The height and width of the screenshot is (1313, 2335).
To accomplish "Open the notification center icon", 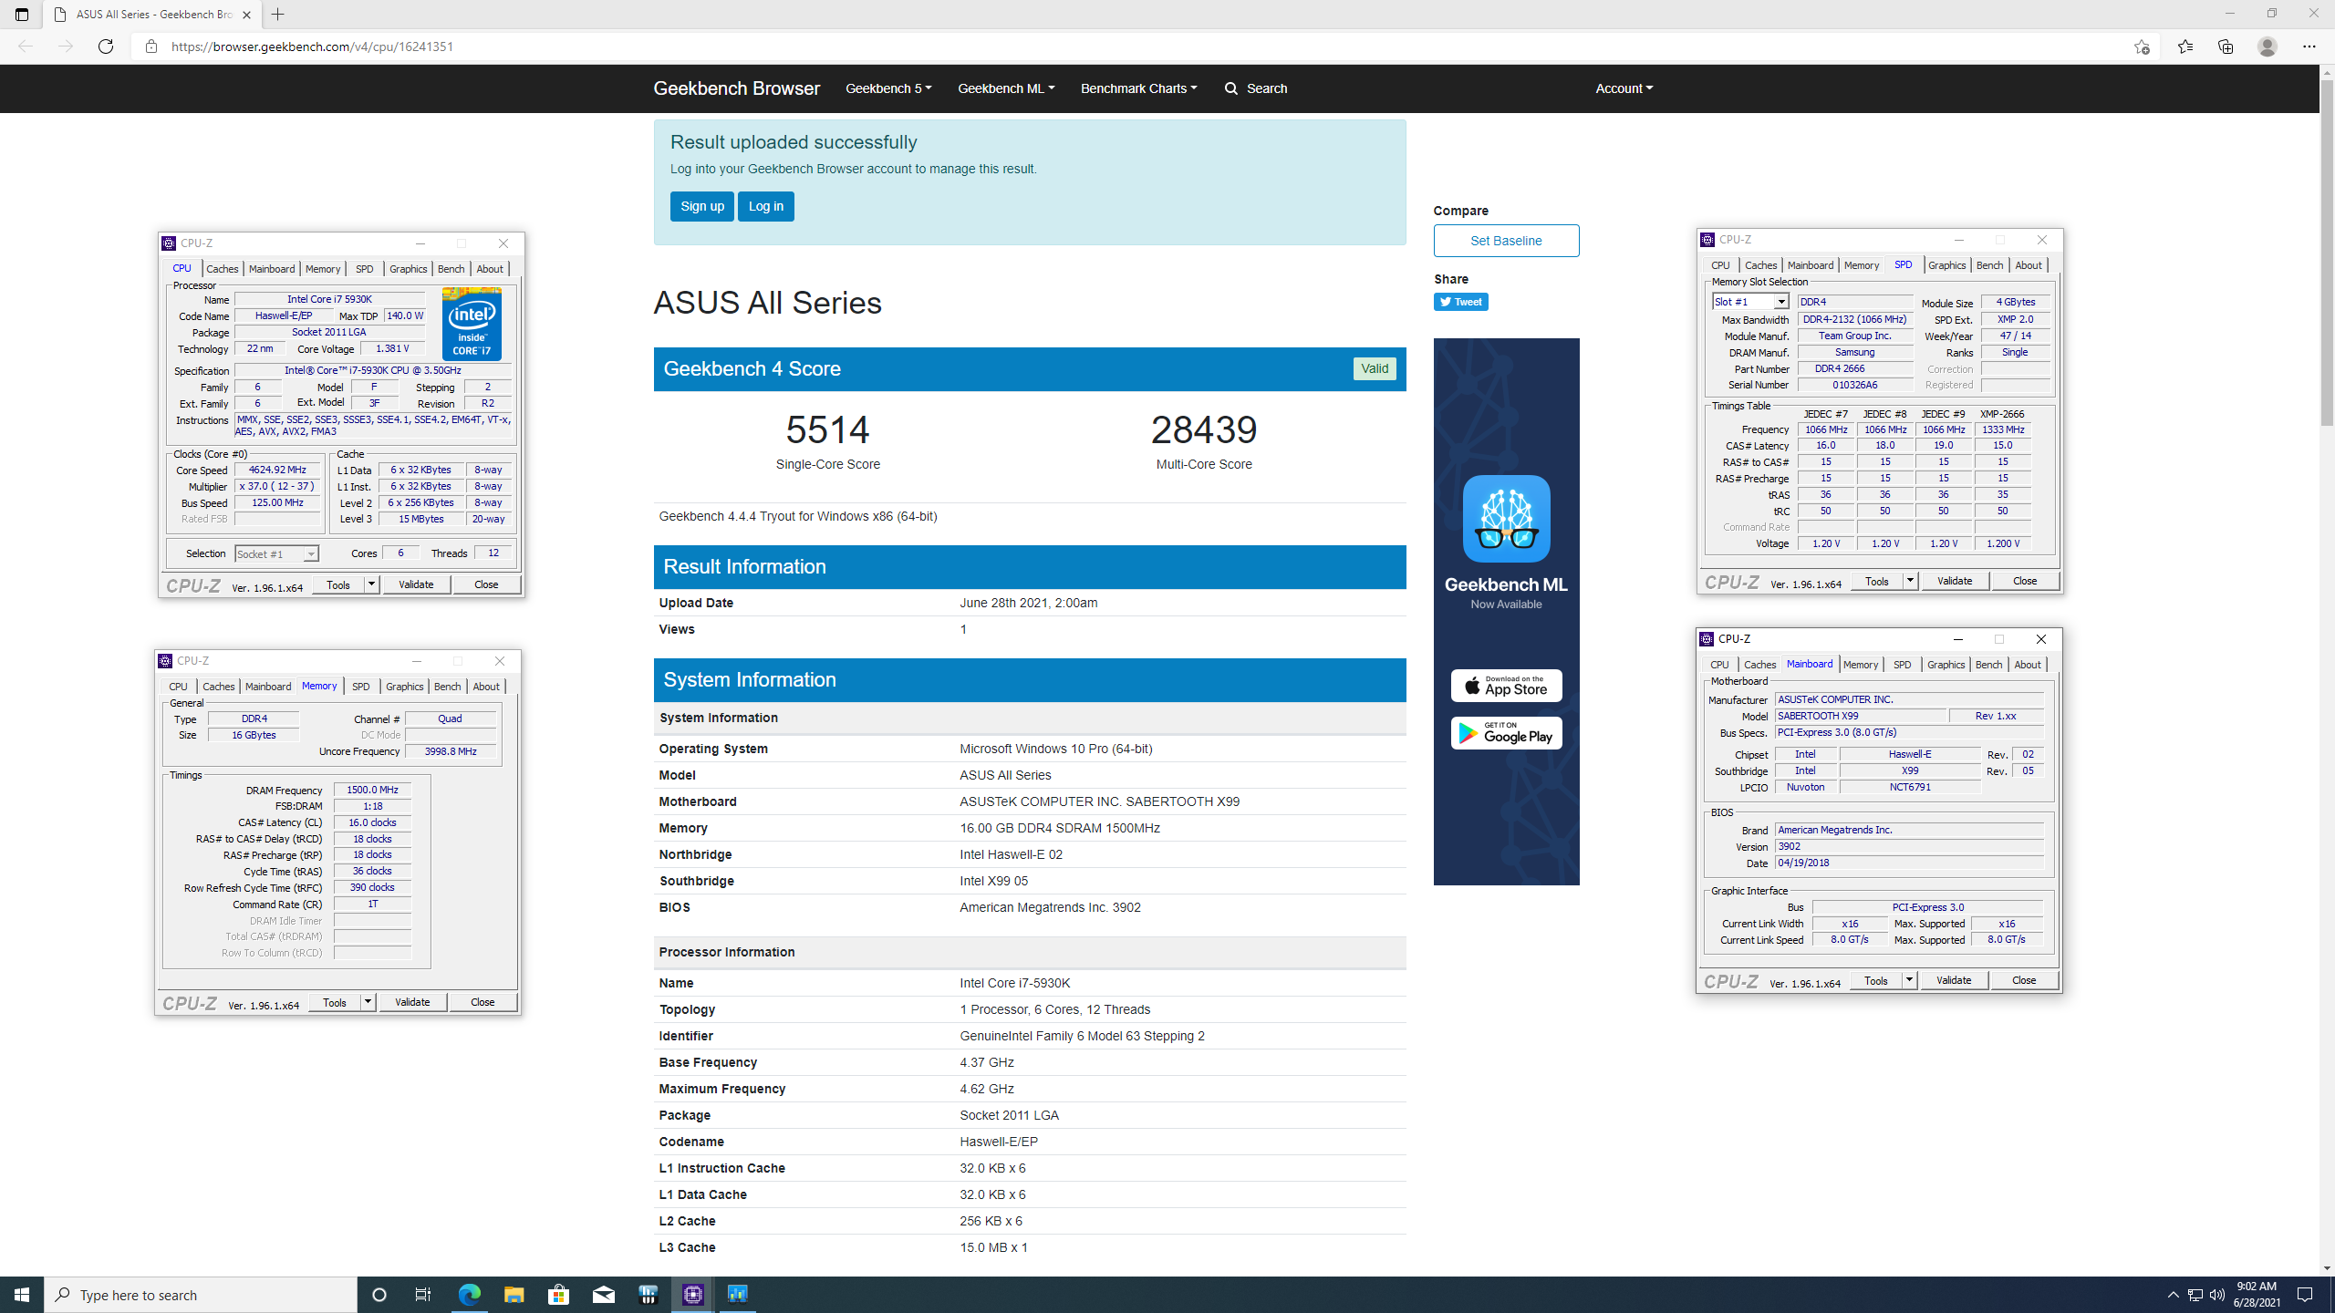I will [x=2305, y=1295].
